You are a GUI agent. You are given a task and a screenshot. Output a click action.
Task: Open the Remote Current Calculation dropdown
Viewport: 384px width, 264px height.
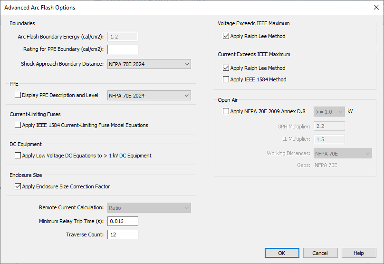click(x=149, y=208)
